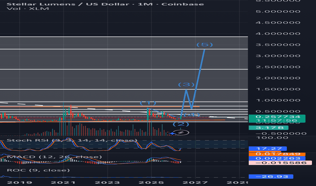This screenshot has height=186, width=316.
Task: Click the 2019 label on the time axis
Action: click(19, 183)
